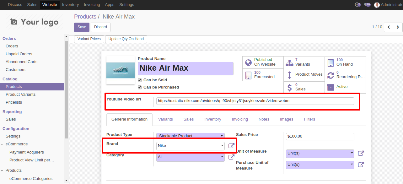Select the General Information tab

click(129, 119)
